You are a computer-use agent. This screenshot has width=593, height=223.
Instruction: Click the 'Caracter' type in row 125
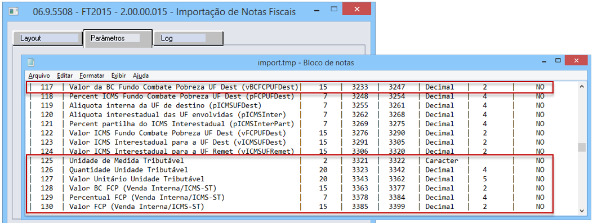pos(442,160)
